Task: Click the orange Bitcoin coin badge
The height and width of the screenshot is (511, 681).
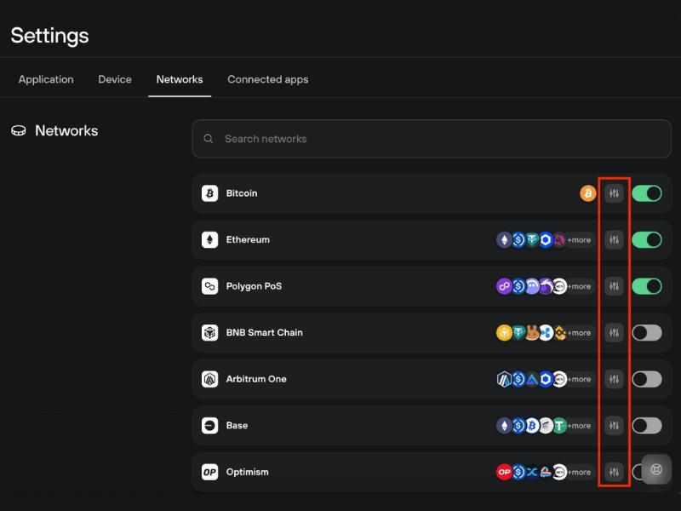Action: [588, 193]
